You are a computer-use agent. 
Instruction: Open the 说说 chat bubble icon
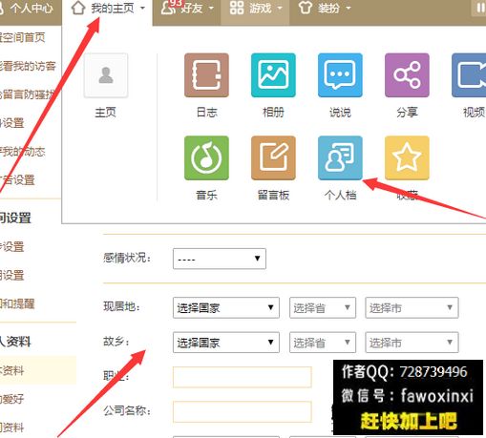(340, 75)
